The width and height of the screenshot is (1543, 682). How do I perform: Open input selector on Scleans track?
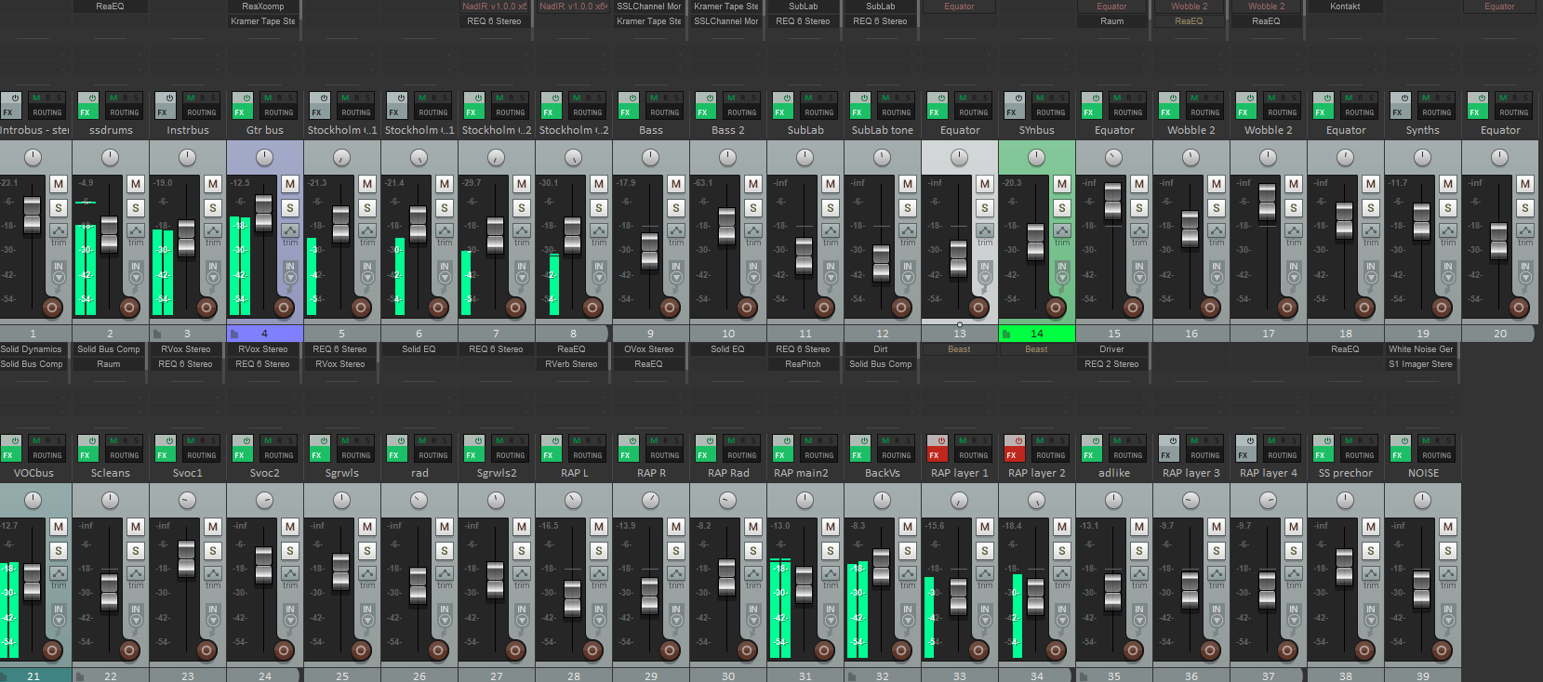pyautogui.click(x=136, y=614)
